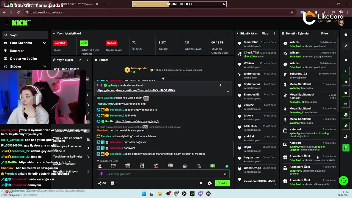Open the green headset support bubble
352x198 pixels.
[343, 181]
